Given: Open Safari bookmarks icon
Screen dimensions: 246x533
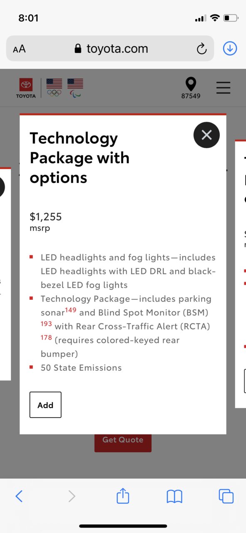Looking at the screenshot, I should click(x=174, y=496).
